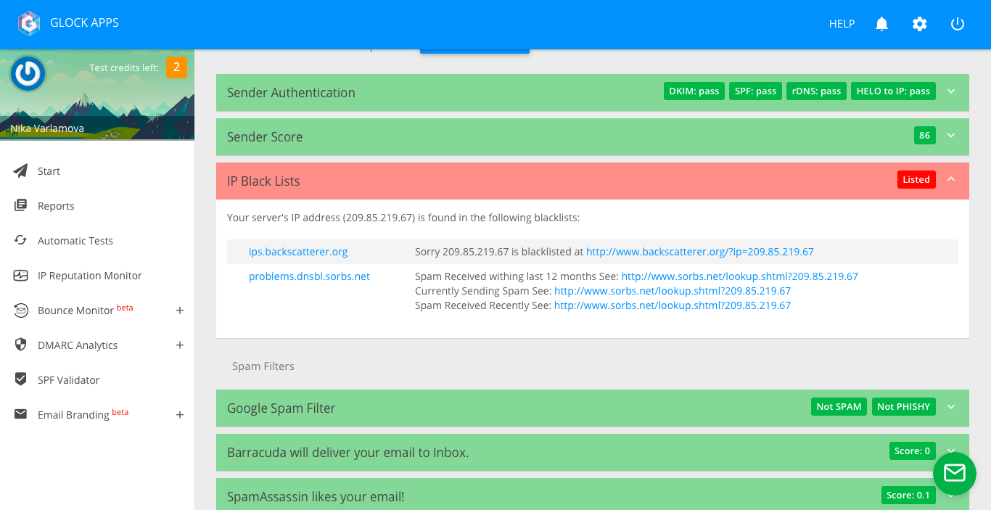Image resolution: width=991 pixels, height=510 pixels.
Task: Expand the DMARC Analytics submenu plus
Action: 180,345
